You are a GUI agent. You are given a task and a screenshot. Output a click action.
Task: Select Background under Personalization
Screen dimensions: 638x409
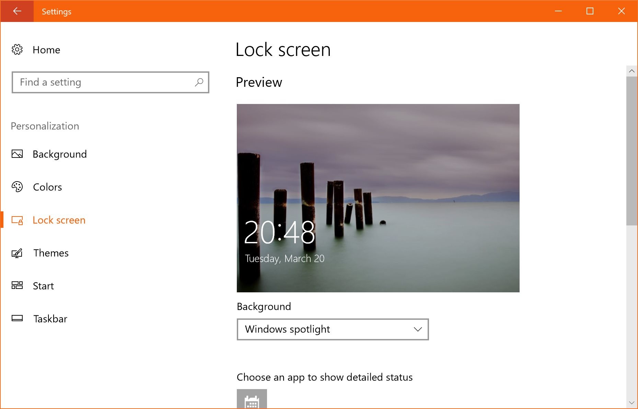tap(59, 154)
